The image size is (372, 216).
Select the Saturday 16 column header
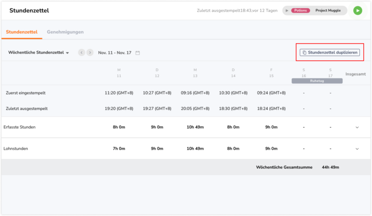(304, 73)
